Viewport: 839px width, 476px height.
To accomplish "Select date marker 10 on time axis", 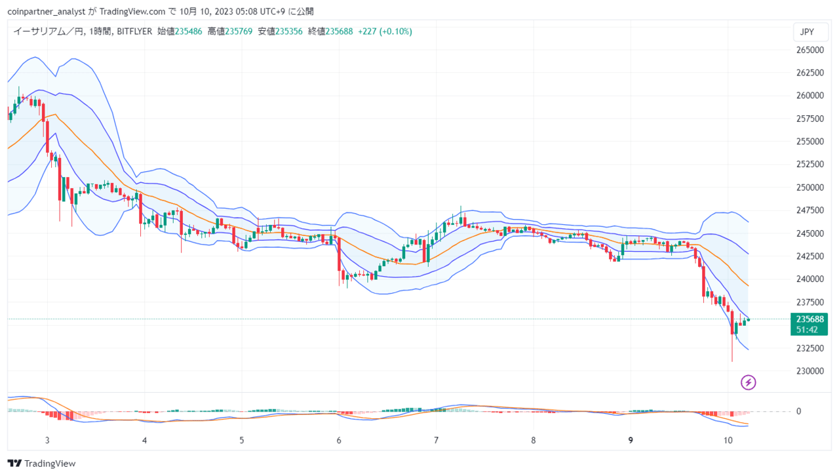I will [x=728, y=441].
